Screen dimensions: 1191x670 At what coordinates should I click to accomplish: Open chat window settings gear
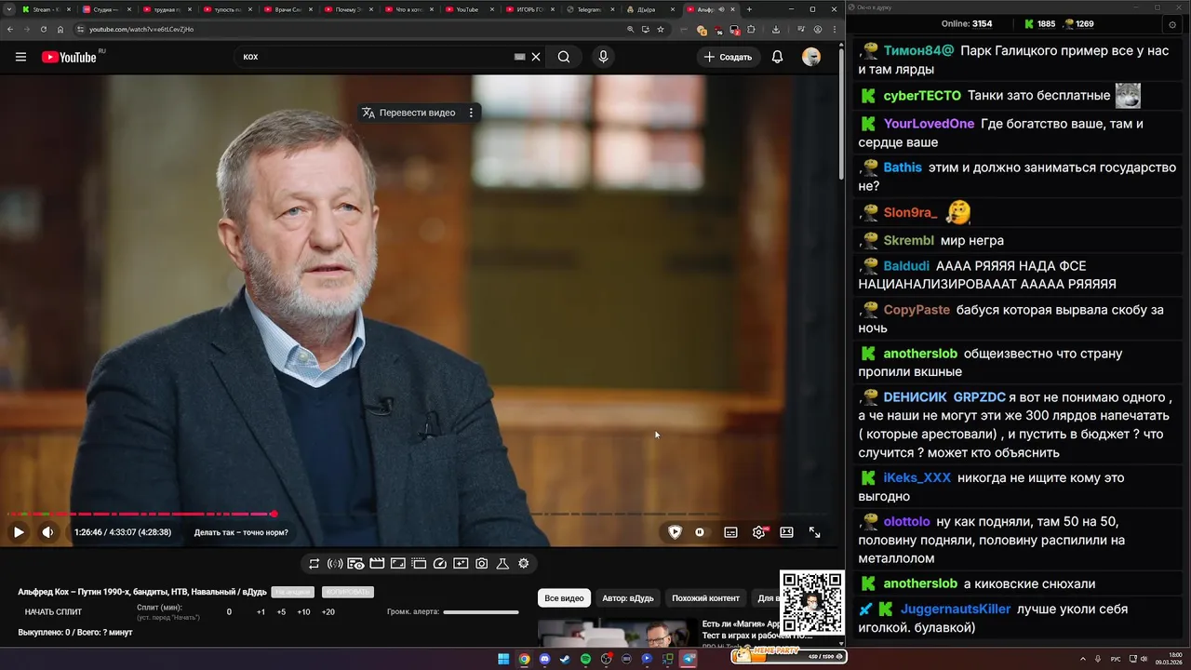1172,24
